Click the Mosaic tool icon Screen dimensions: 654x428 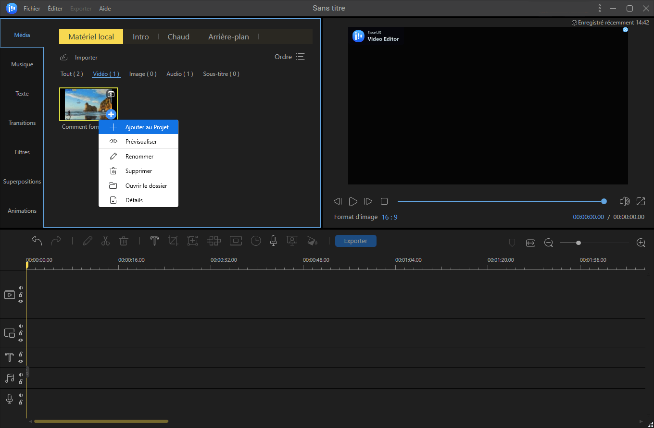214,241
